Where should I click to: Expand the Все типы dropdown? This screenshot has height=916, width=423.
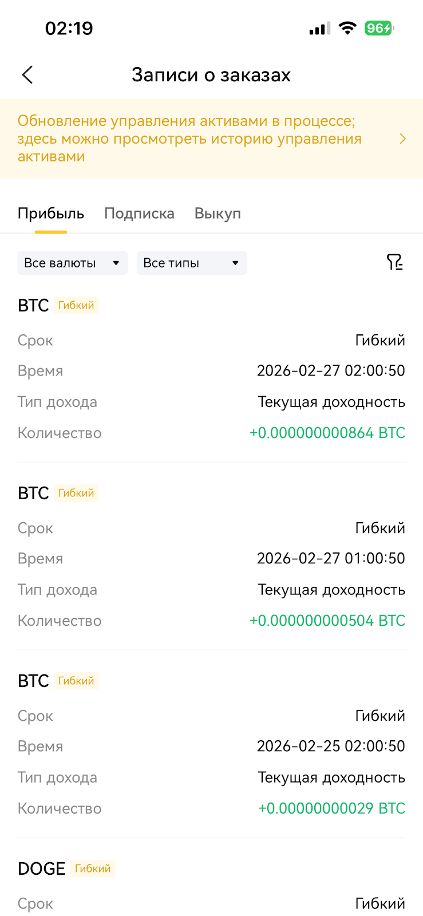tap(192, 263)
